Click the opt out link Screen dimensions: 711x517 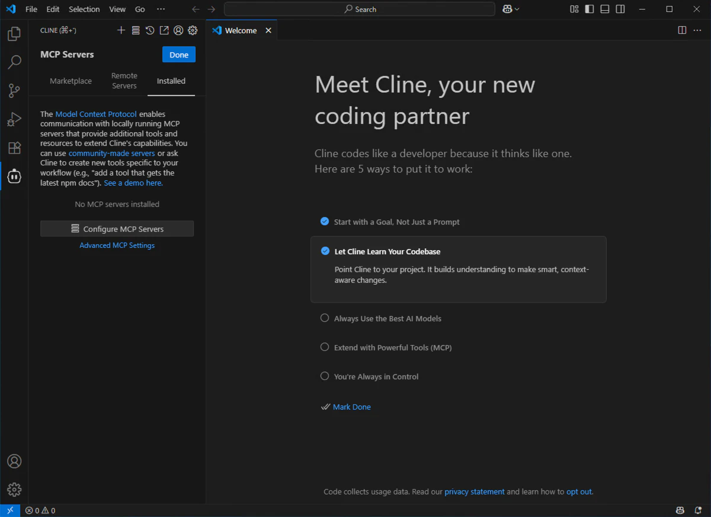(x=579, y=492)
